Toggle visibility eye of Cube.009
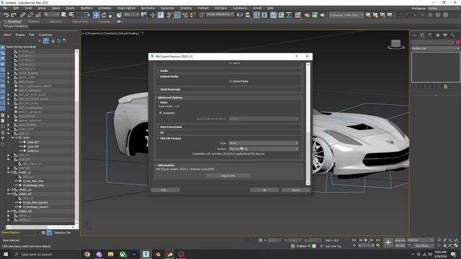This screenshot has width=461, height=259. [x=21, y=147]
